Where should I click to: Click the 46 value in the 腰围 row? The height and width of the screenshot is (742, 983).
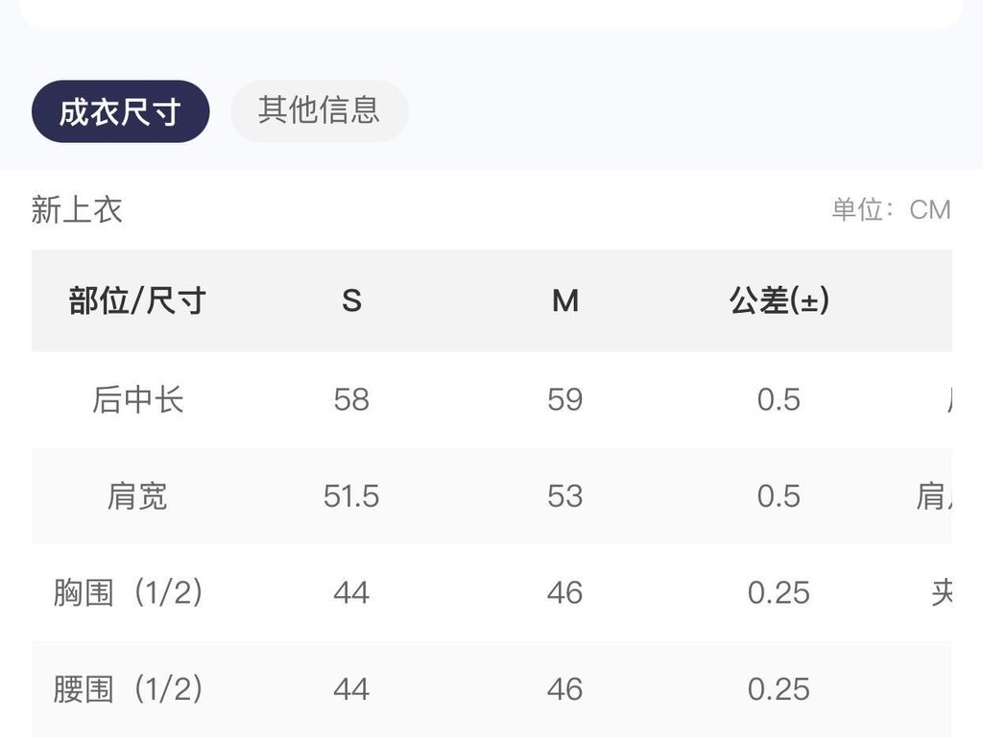pyautogui.click(x=564, y=689)
